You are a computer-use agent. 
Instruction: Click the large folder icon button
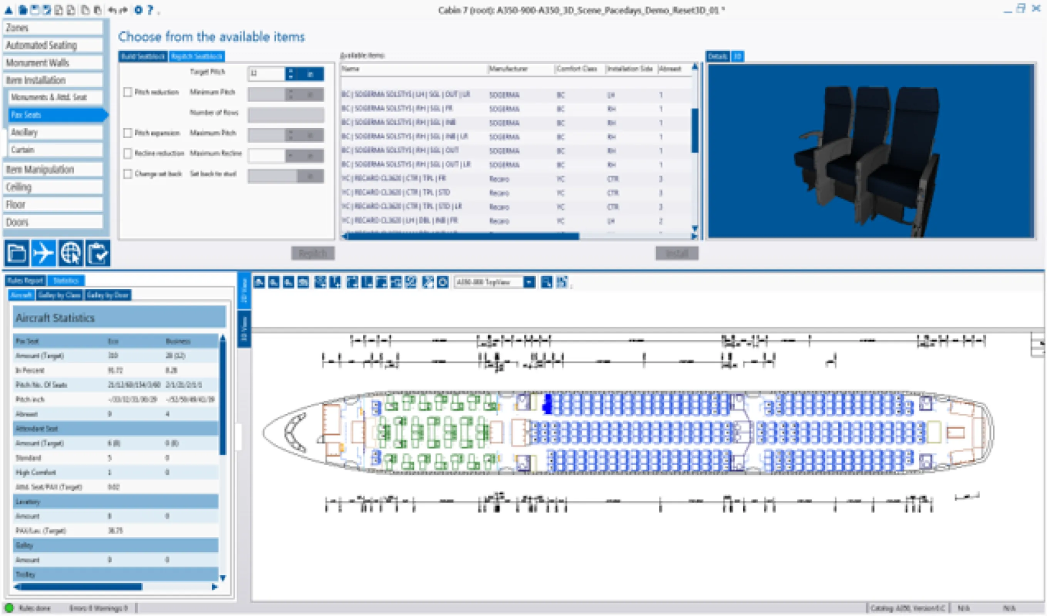click(17, 253)
